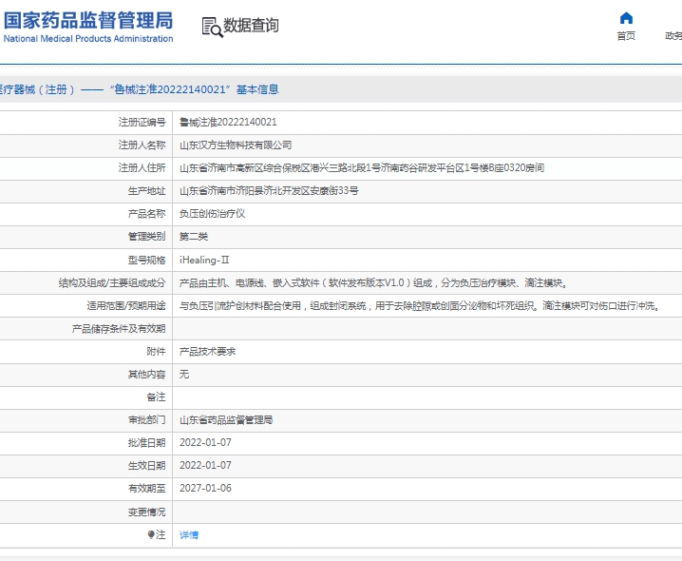682x561 pixels.
Task: Select management category value 第二类
Action: coord(194,237)
